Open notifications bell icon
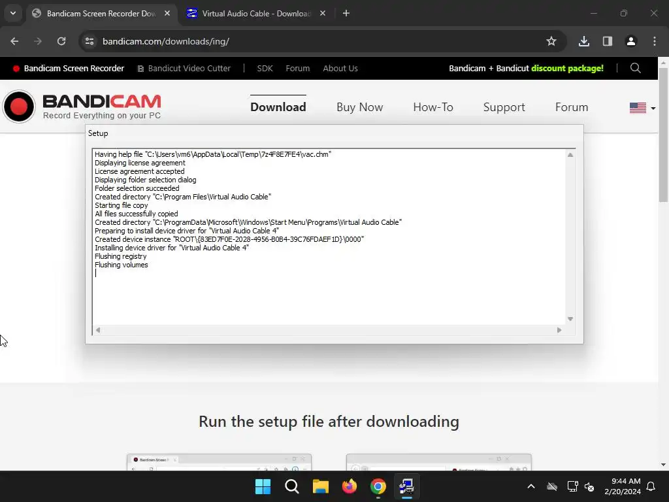The image size is (669, 502). point(651,486)
